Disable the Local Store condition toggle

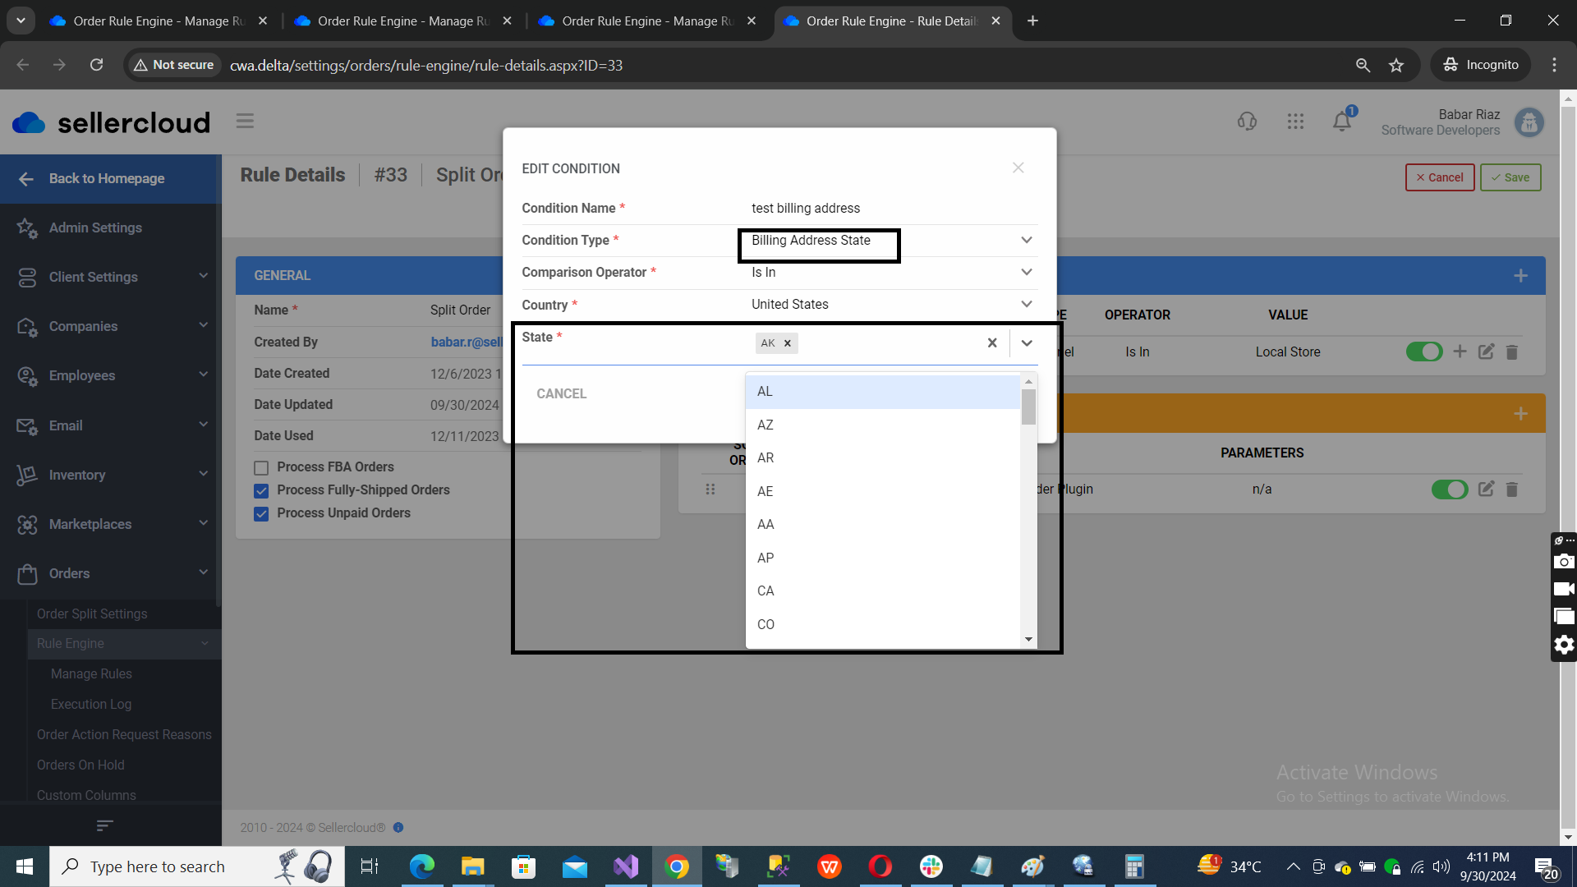click(x=1423, y=352)
